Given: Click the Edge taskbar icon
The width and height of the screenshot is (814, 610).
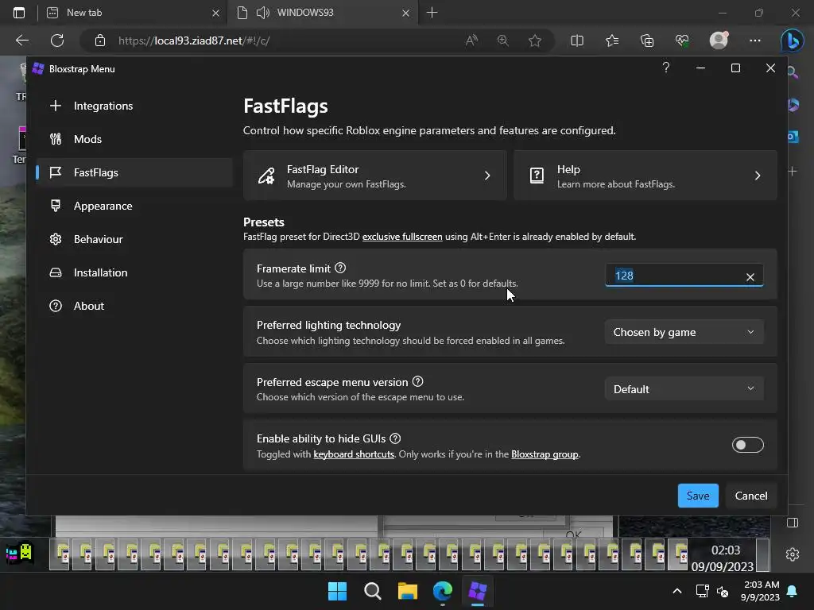Looking at the screenshot, I should point(442,591).
